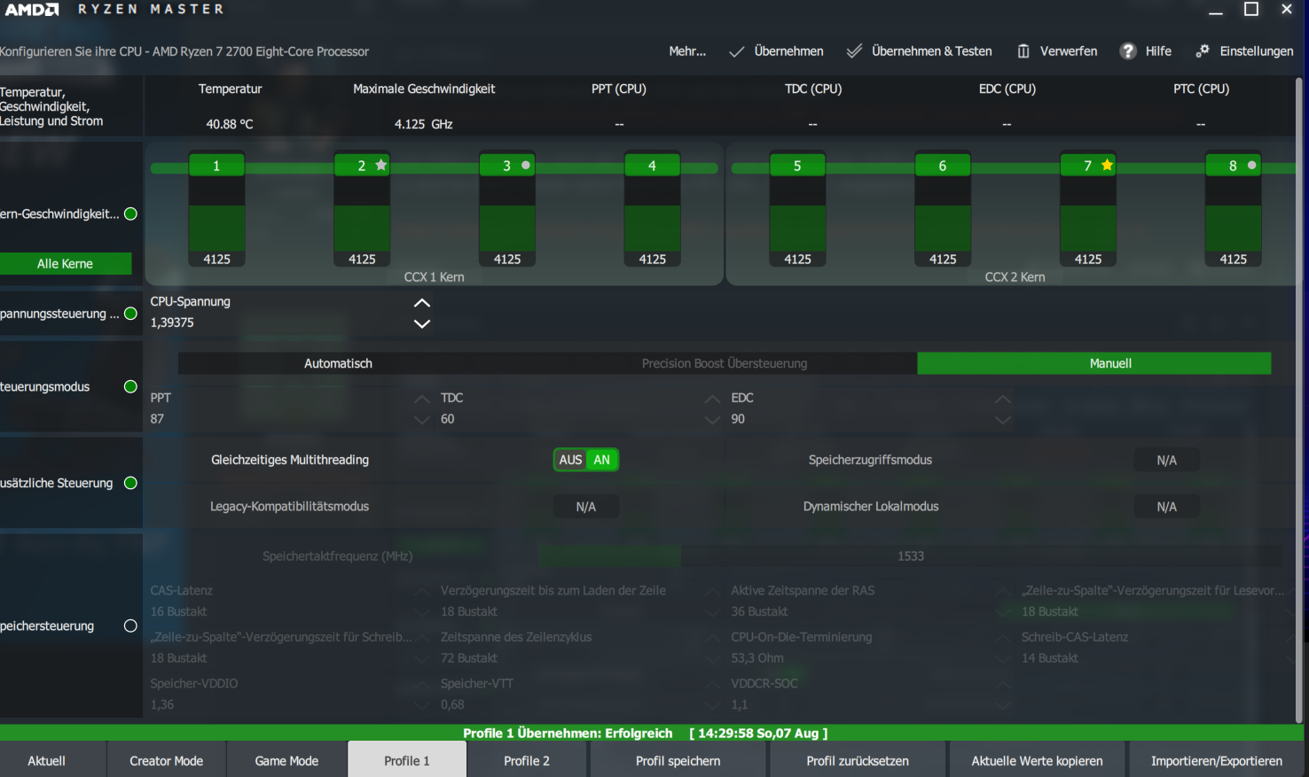This screenshot has width=1309, height=777.
Task: Switch to Creator Mode tab
Action: pyautogui.click(x=167, y=760)
